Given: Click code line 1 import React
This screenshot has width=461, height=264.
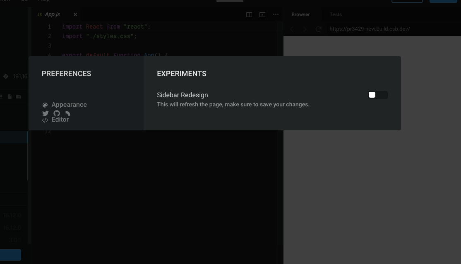Looking at the screenshot, I should click(106, 27).
